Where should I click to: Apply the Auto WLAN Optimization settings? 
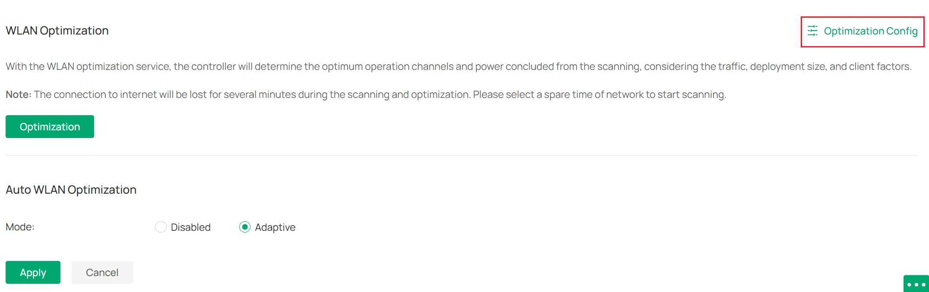(33, 272)
